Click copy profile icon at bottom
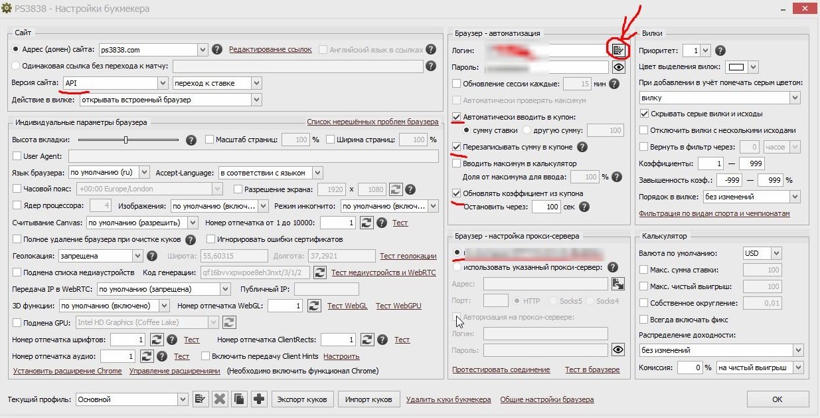Viewport: 820px width, 418px height. tap(239, 399)
